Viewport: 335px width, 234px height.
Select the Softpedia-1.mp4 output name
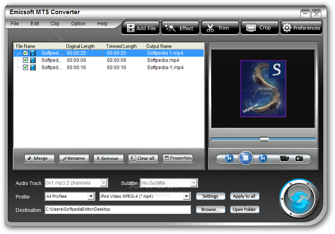click(165, 68)
